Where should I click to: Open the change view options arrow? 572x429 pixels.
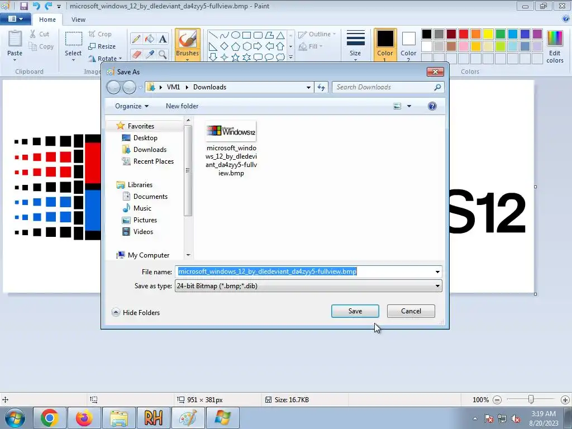coord(409,106)
